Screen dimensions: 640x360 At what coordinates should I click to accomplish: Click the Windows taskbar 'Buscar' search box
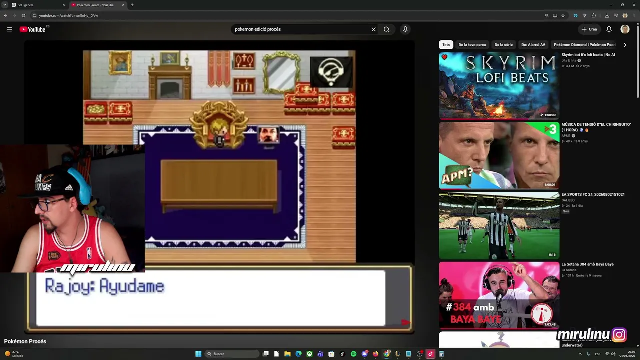tap(232, 354)
